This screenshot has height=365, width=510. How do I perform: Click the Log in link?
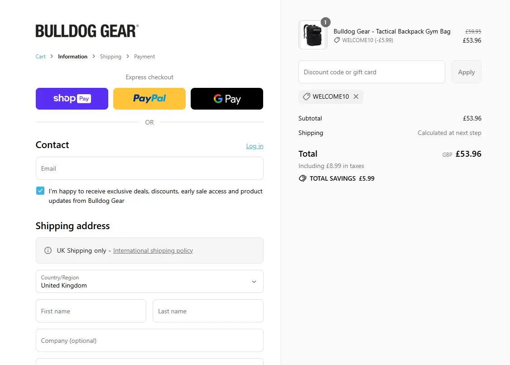coord(255,146)
